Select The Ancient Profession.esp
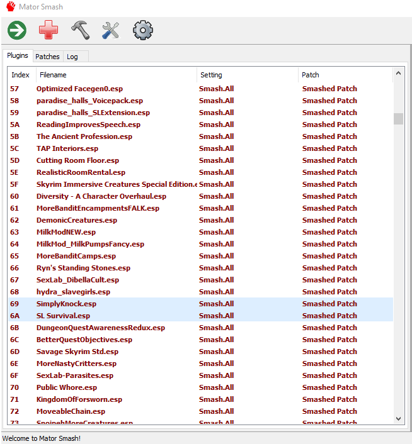 [x=200, y=136]
